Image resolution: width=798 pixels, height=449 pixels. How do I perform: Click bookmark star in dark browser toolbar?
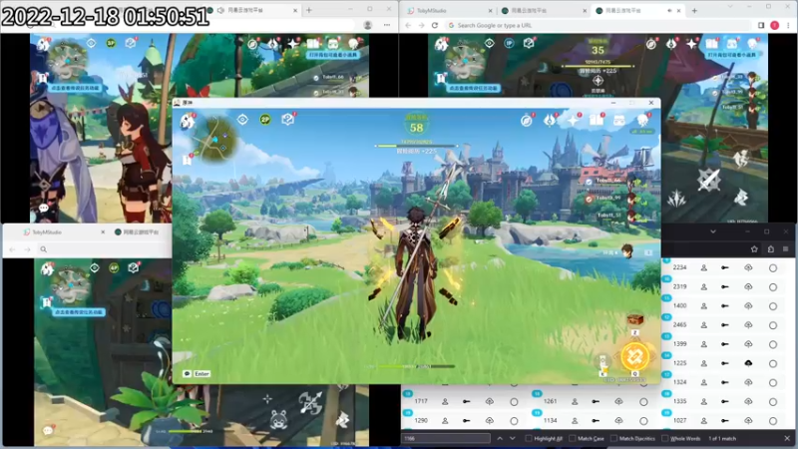point(754,248)
